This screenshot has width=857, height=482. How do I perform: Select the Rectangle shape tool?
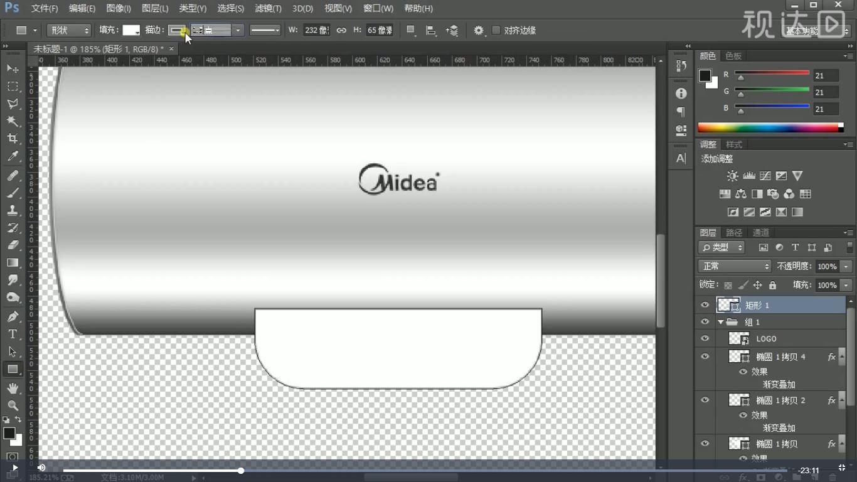click(x=13, y=370)
